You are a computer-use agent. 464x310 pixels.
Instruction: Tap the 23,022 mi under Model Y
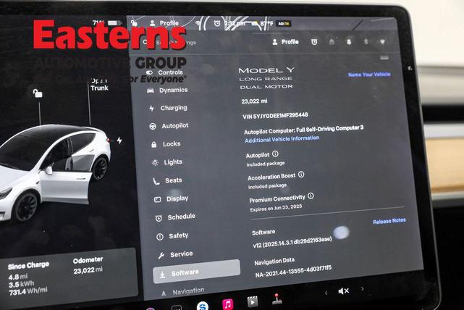pos(254,101)
